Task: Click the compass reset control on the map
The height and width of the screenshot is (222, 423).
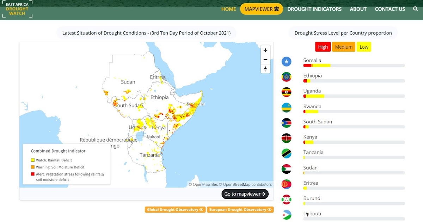Action: [265, 69]
